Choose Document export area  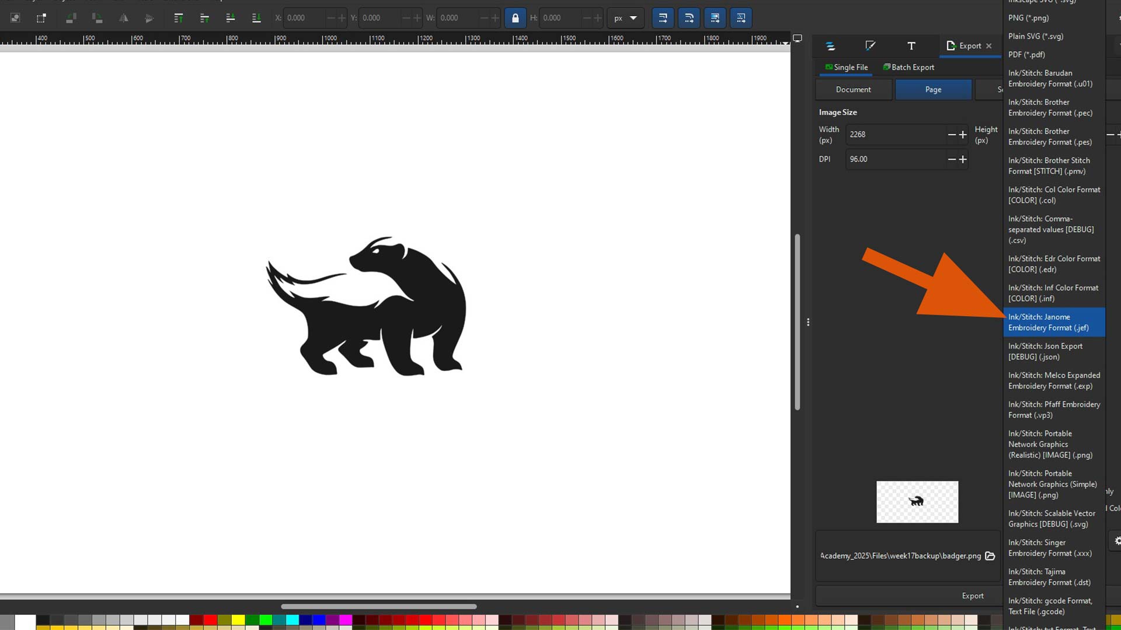[x=853, y=89]
